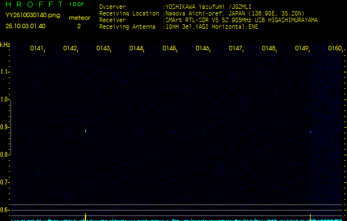Click the 0.8 kHz axis label
Screen dimensions: 347x221
[x=4, y=155]
